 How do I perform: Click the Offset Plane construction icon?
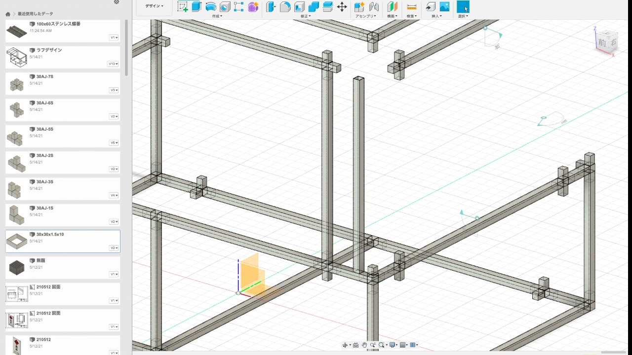[x=392, y=7]
